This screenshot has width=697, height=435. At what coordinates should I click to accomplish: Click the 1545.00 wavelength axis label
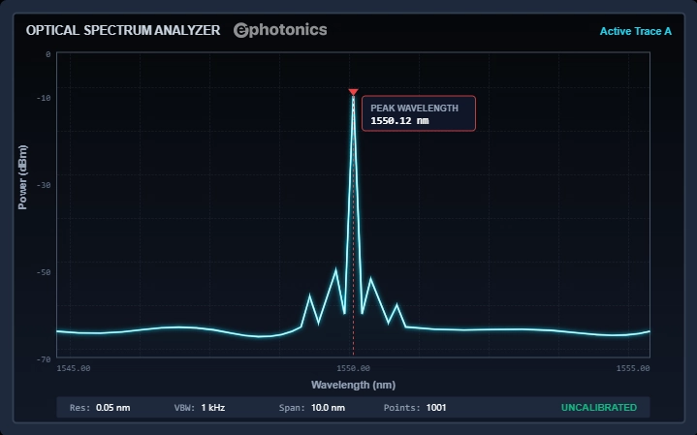(74, 368)
